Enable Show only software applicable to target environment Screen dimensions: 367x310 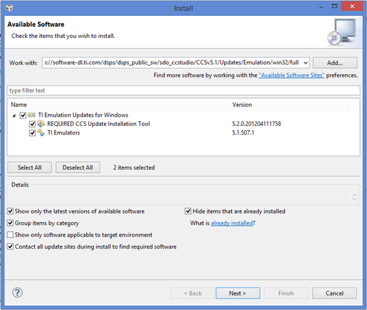10,235
